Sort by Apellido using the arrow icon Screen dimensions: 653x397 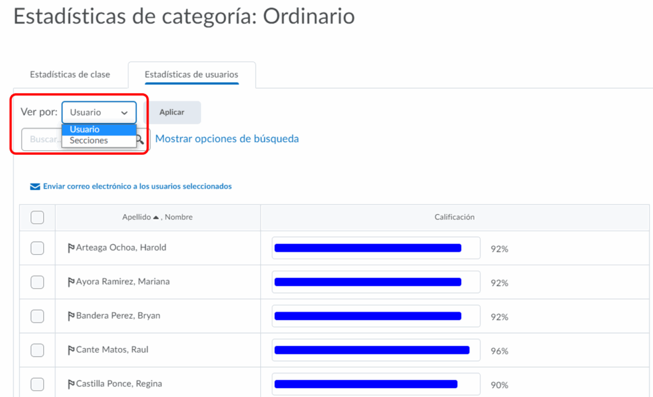click(156, 217)
